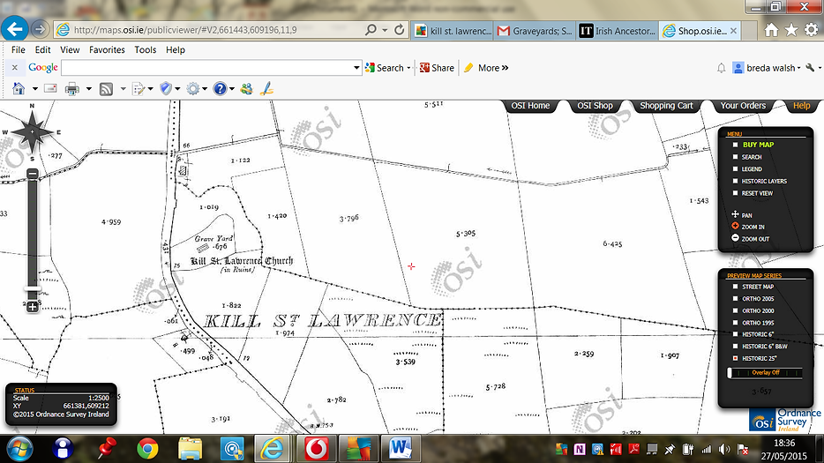Expand the Google search box dropdown
This screenshot has width=824, height=463.
pos(356,68)
